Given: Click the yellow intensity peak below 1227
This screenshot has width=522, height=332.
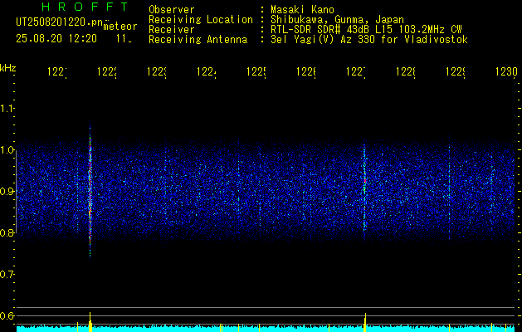Looking at the screenshot, I should click(x=365, y=321).
